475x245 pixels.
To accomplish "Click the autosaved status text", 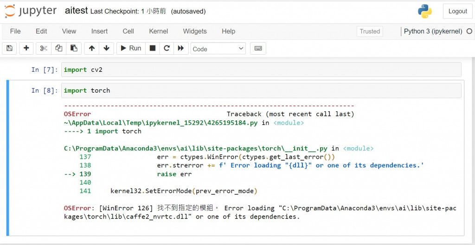I will pos(188,12).
